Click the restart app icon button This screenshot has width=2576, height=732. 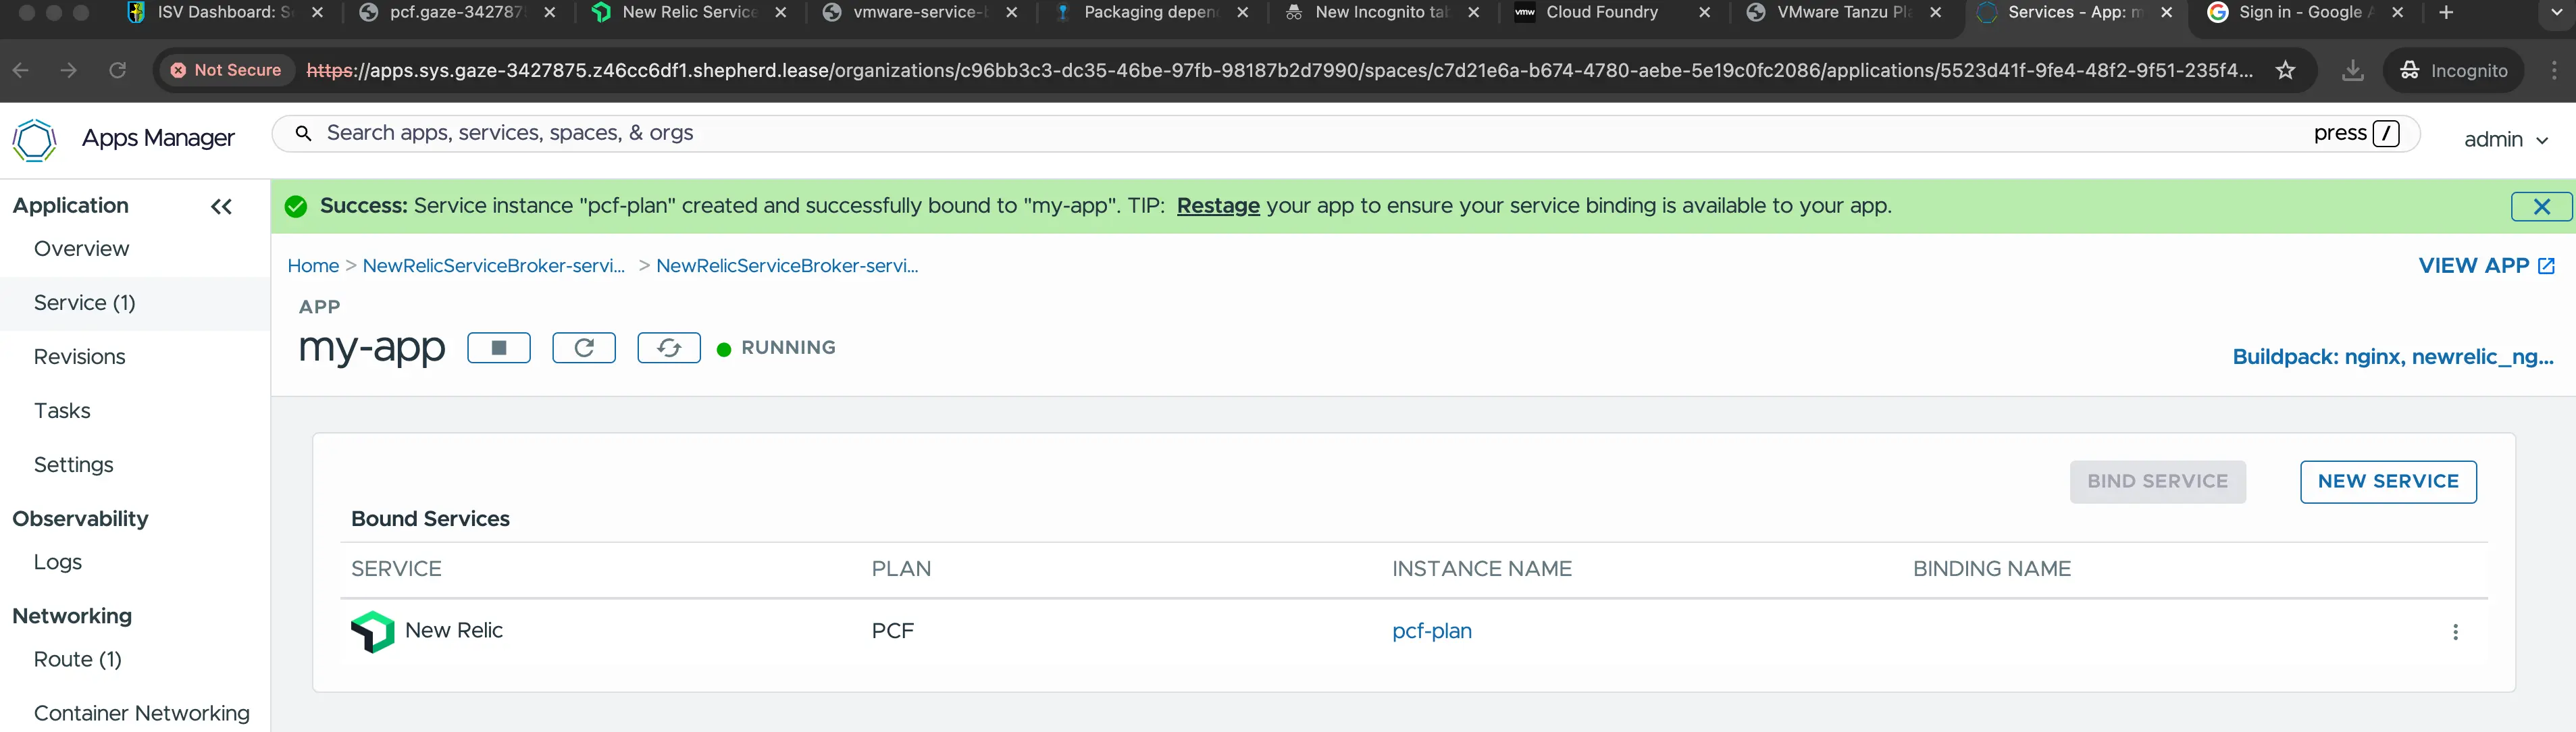[x=584, y=348]
